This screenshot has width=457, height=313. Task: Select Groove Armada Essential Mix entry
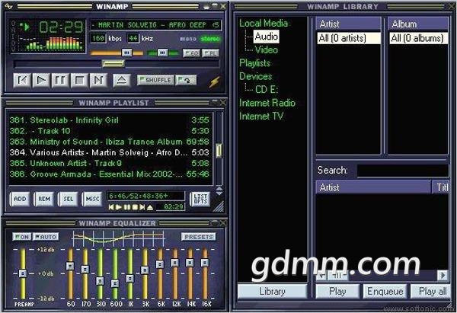click(x=109, y=174)
